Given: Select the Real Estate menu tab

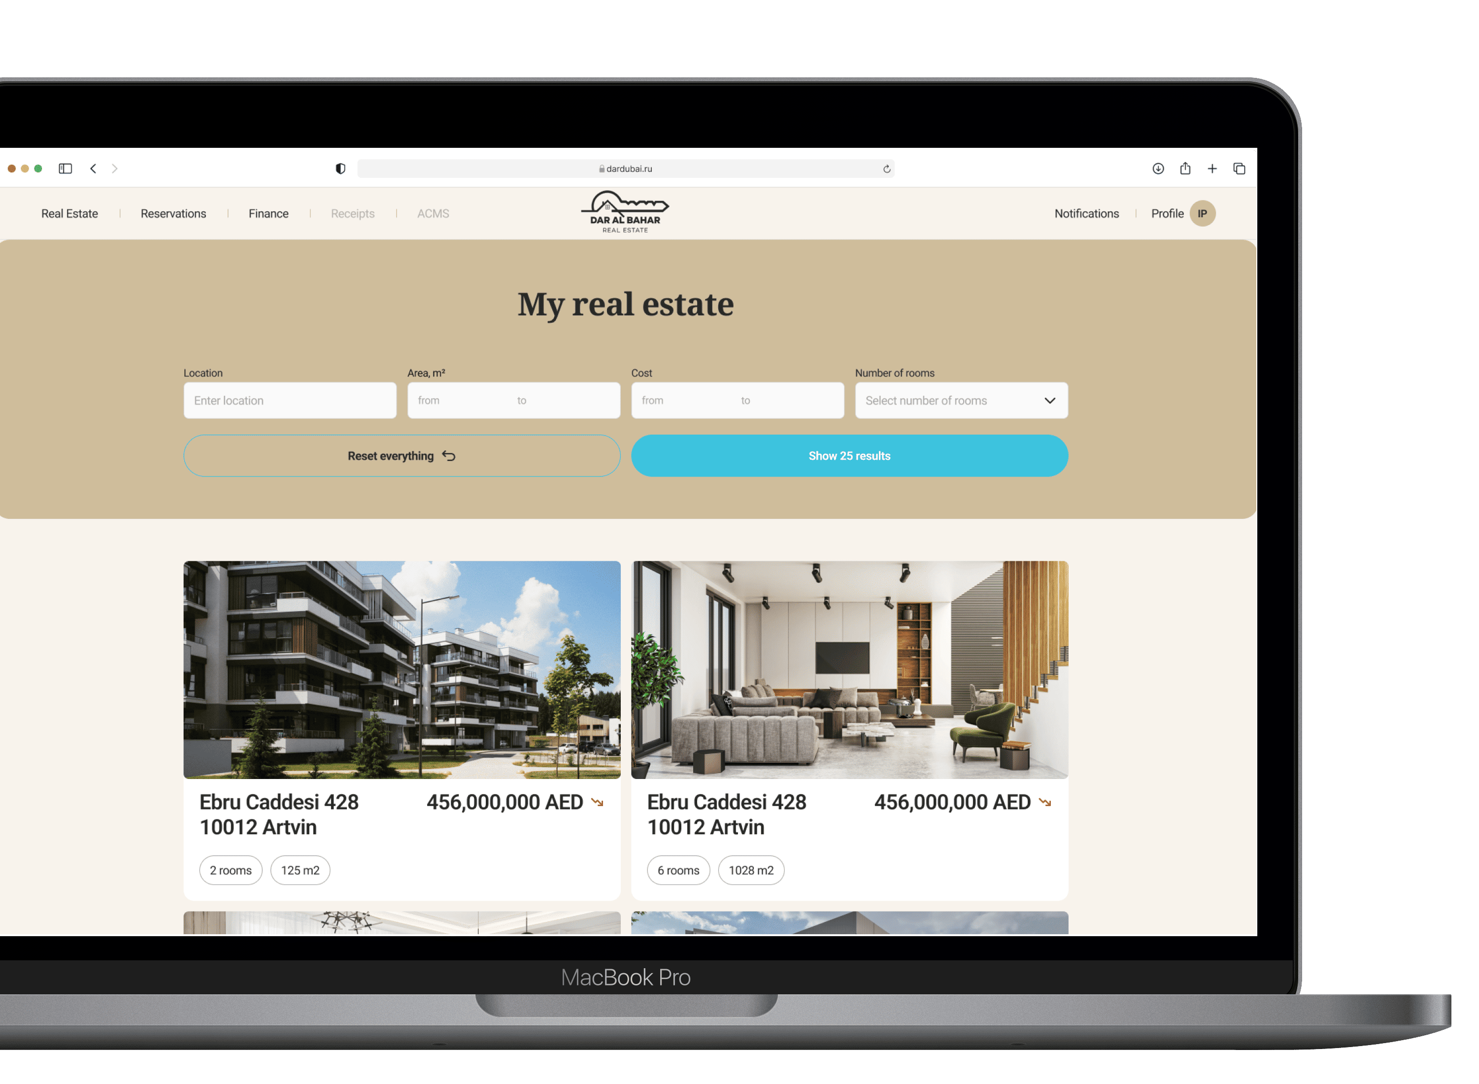Looking at the screenshot, I should pyautogui.click(x=68, y=212).
